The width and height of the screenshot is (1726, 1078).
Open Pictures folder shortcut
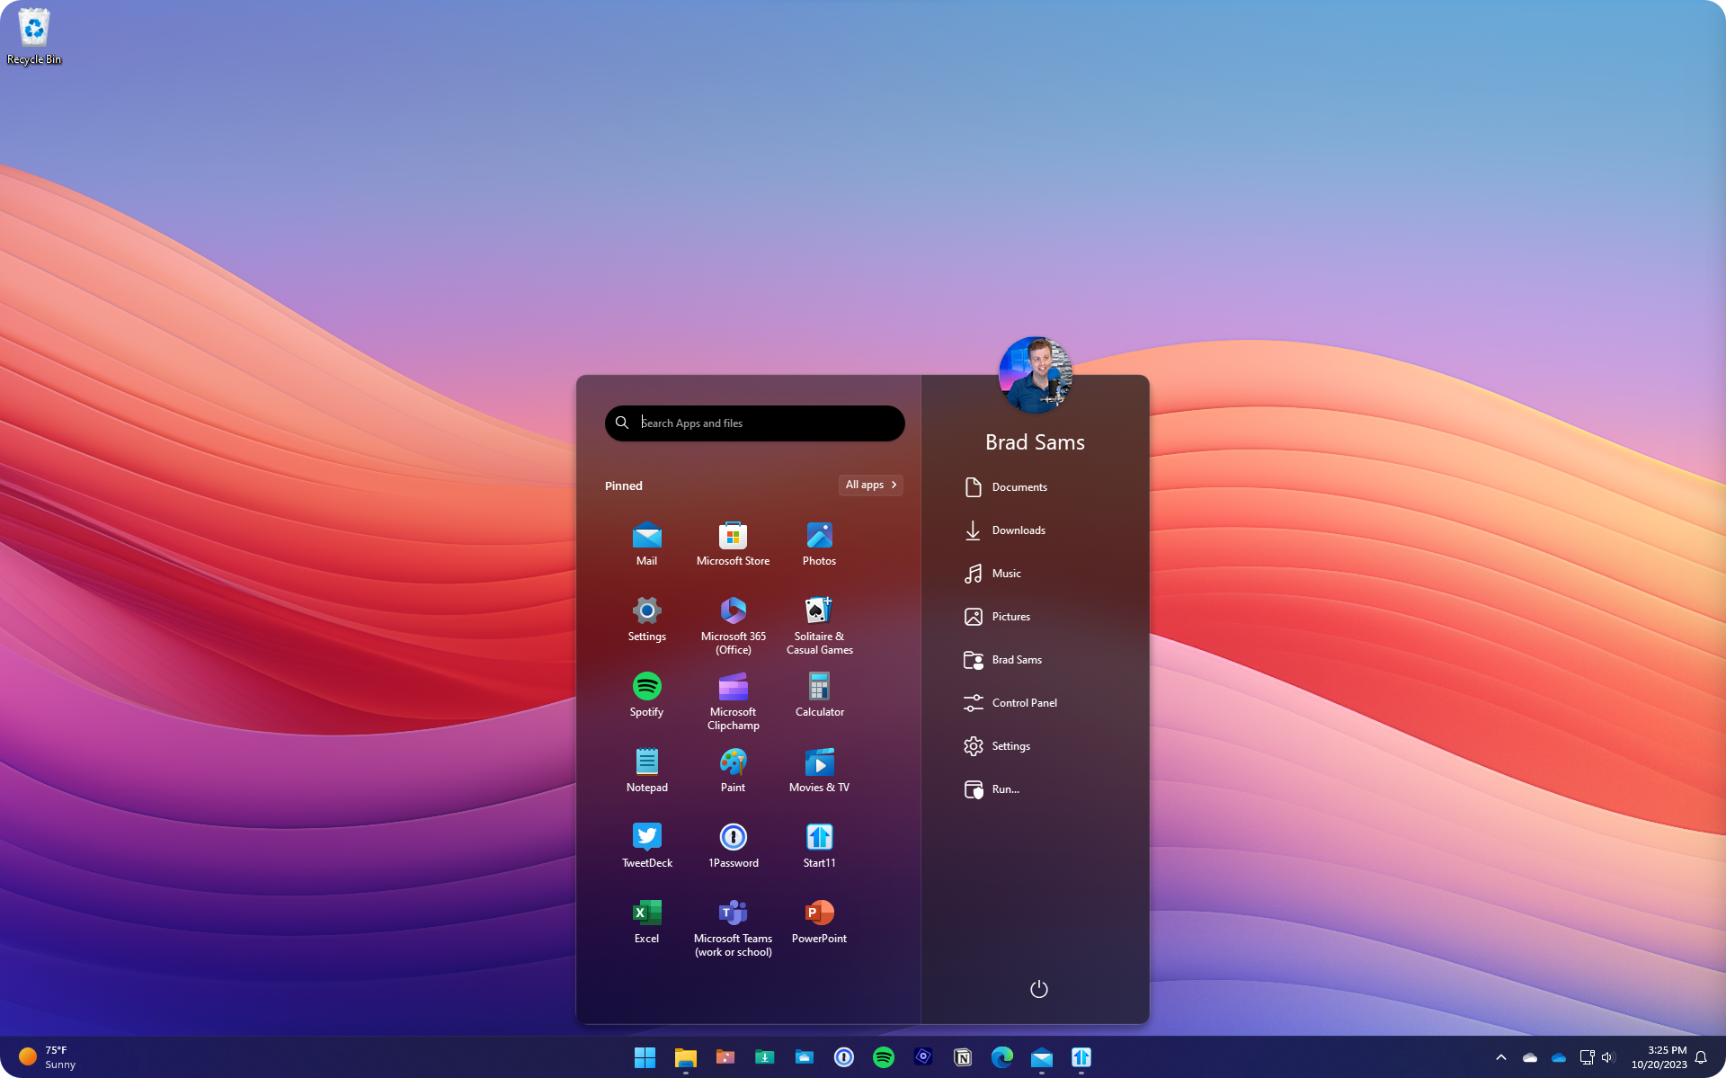[1010, 616]
